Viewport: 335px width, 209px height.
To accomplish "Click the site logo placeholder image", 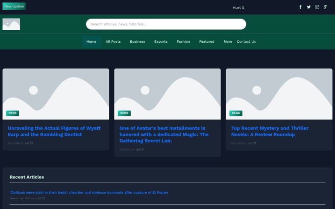I will (11, 24).
